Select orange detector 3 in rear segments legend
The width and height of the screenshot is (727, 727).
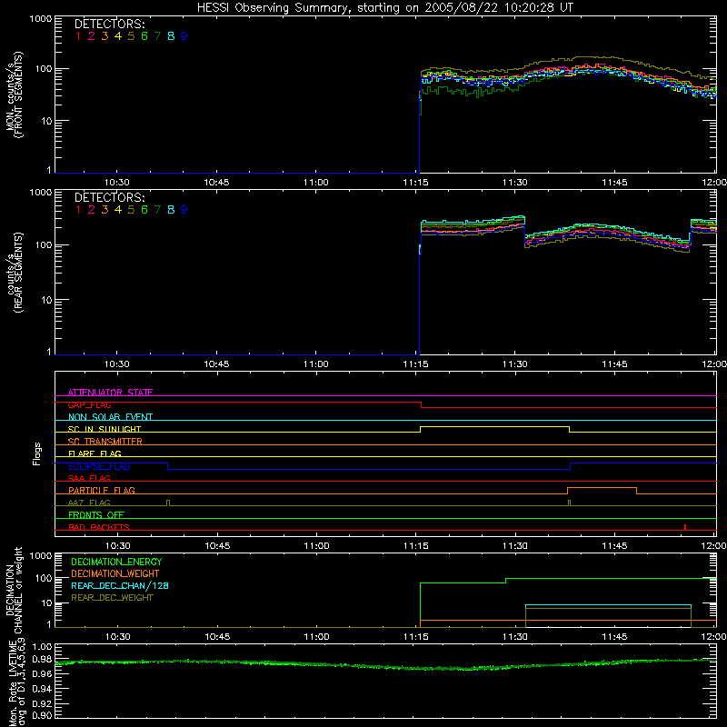pos(105,210)
